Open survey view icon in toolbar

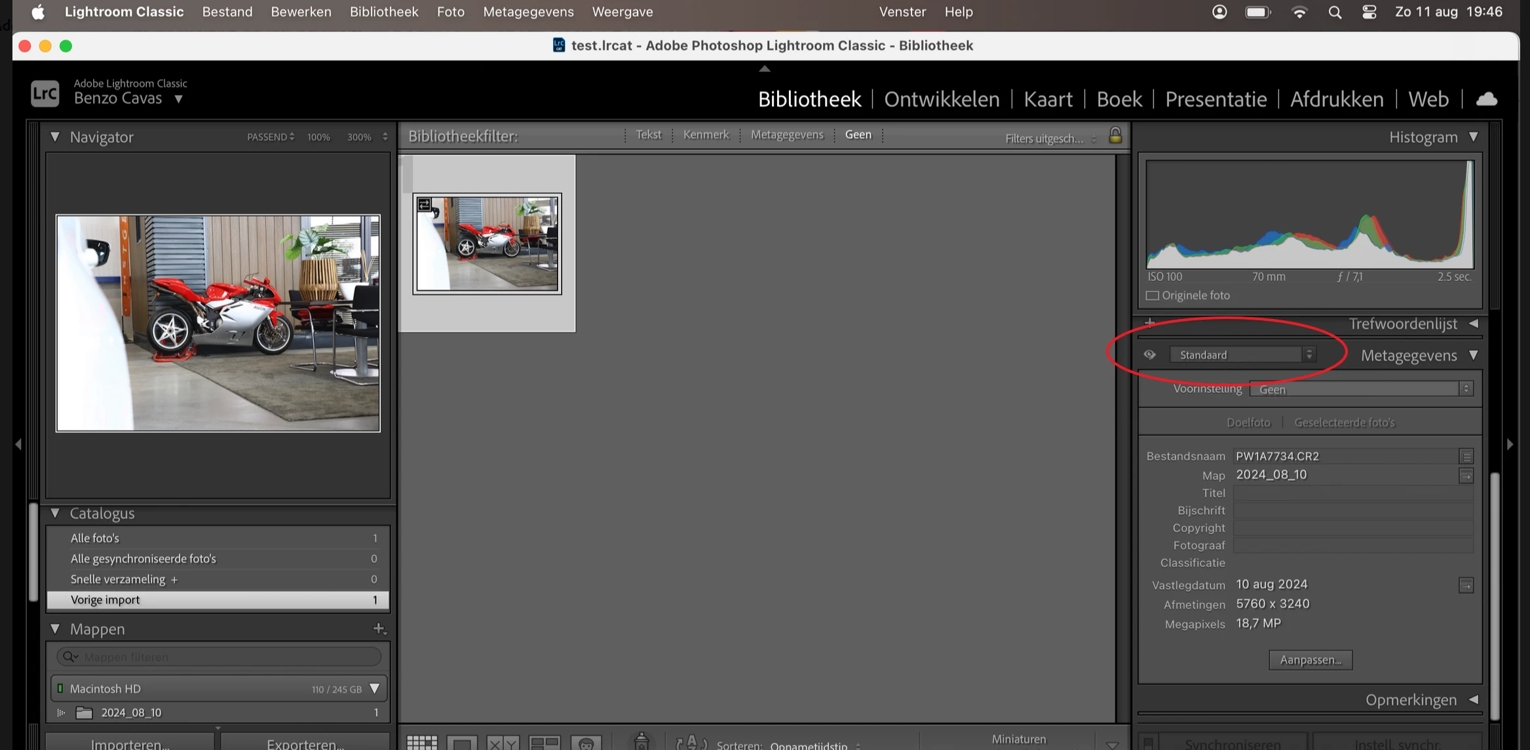[544, 743]
